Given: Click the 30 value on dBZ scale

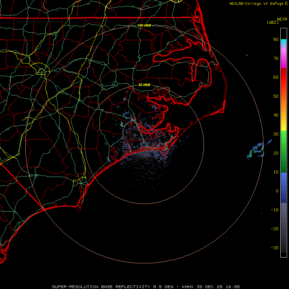Looking at the screenshot, I should click(276, 134).
